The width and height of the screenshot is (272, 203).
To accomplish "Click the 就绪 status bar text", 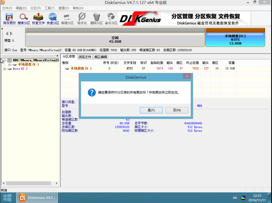I will click(4, 190).
